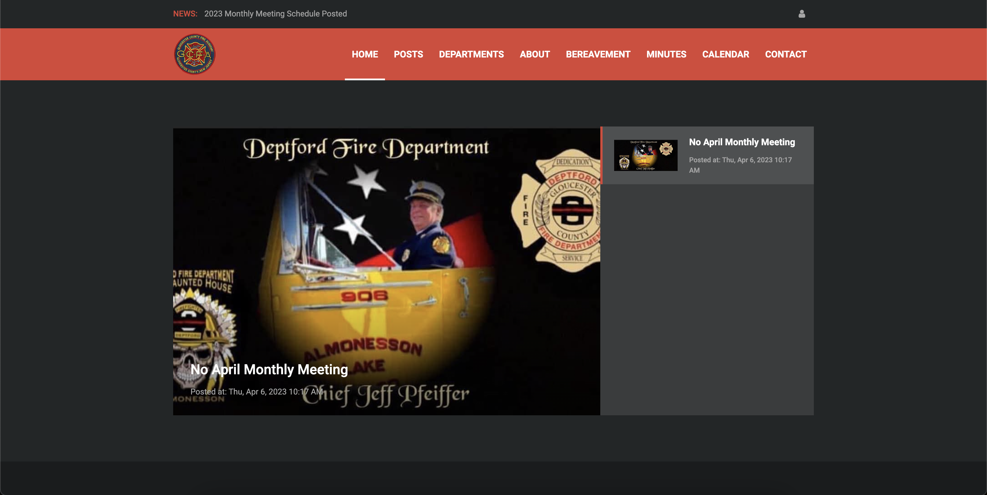Click the GCFA academy logo

pos(195,54)
